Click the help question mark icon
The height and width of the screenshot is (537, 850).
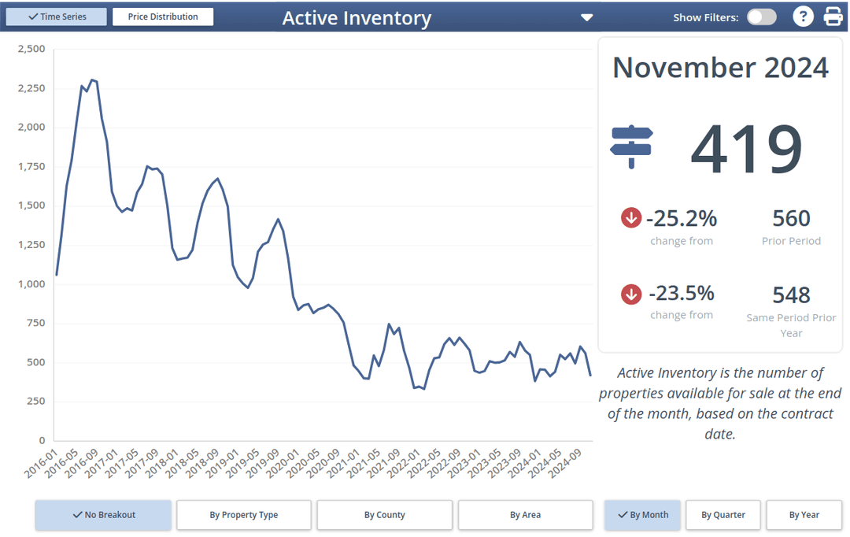pos(802,17)
